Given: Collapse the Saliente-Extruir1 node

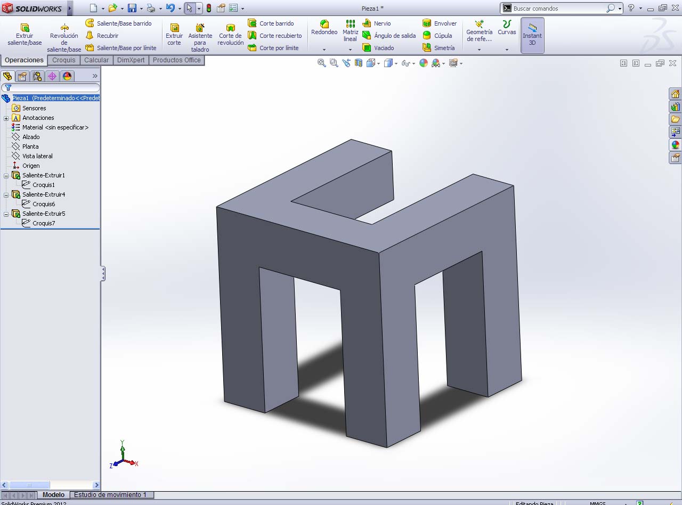Looking at the screenshot, I should [6, 176].
